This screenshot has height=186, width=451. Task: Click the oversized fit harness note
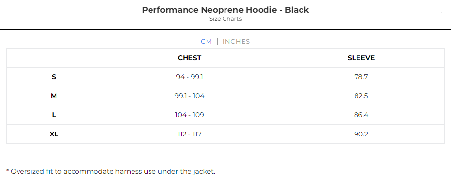111,171
